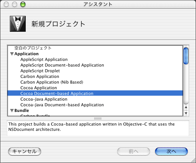Collapse the Bundle group triangle
Screen dimensions: 196x163
pos(12,111)
